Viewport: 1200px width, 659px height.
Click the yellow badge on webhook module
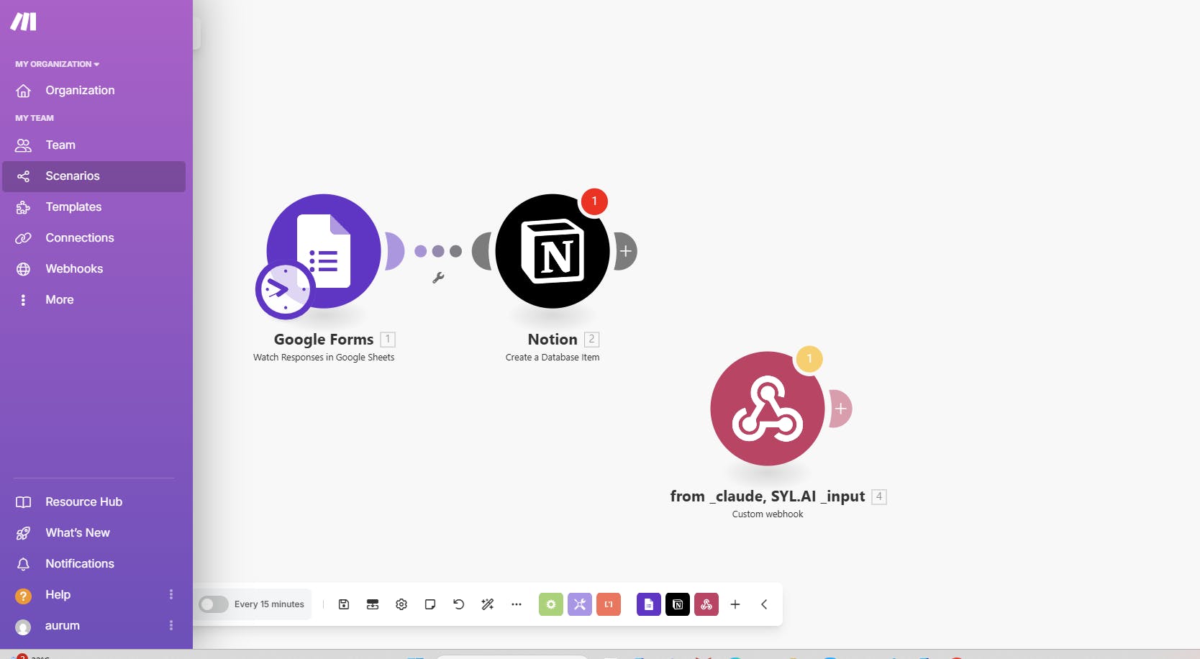click(809, 358)
